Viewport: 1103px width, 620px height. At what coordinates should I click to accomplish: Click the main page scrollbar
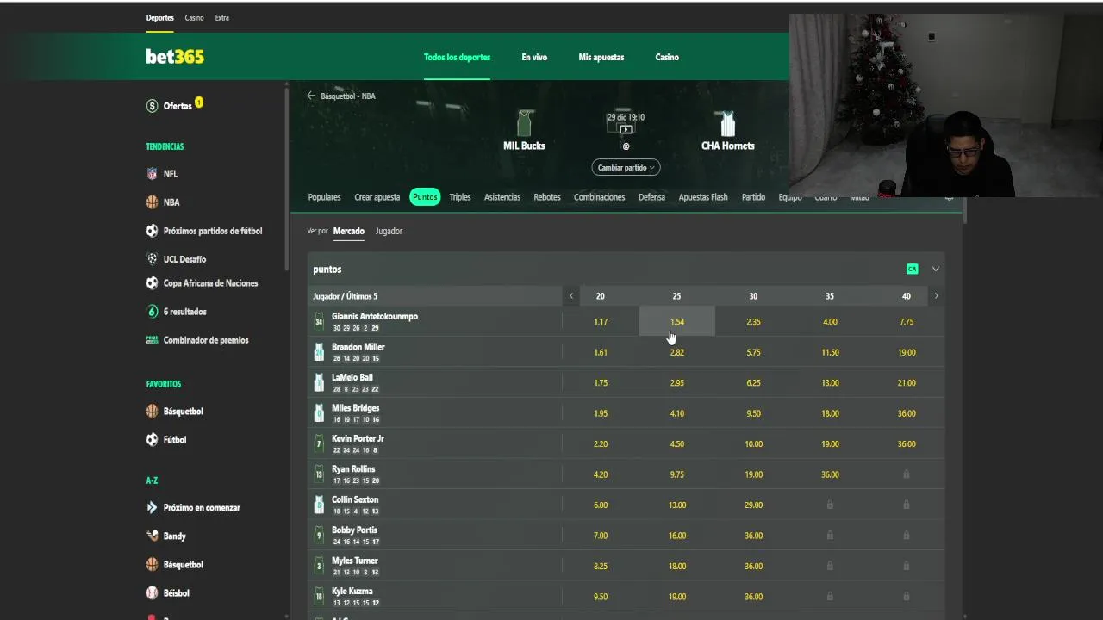[x=965, y=210]
